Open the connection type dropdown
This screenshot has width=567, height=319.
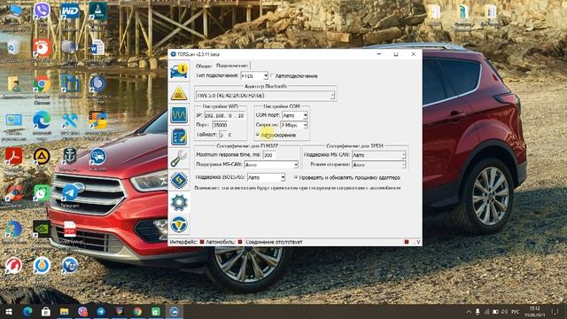[x=266, y=76]
